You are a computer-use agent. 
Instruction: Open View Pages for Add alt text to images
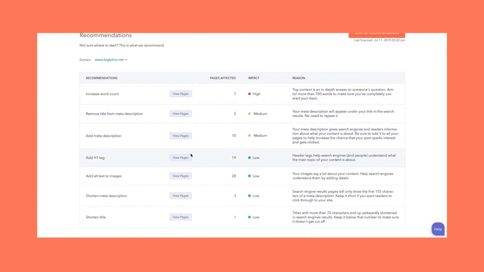[180, 176]
